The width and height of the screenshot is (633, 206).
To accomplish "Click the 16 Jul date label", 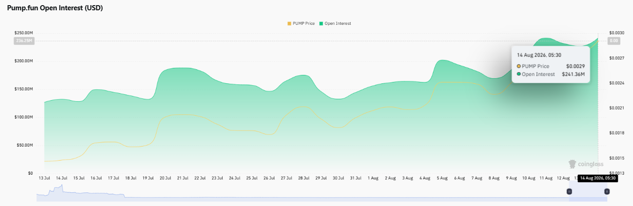I will click(97, 178).
